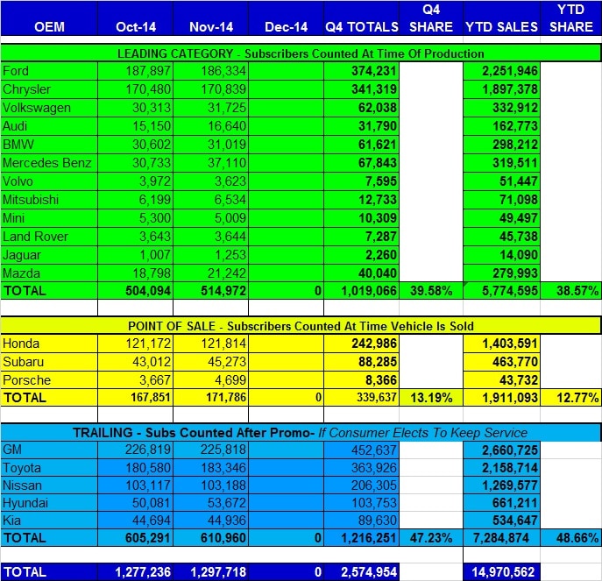Select the Volkswagen row label
This screenshot has width=602, height=581.
(49, 108)
